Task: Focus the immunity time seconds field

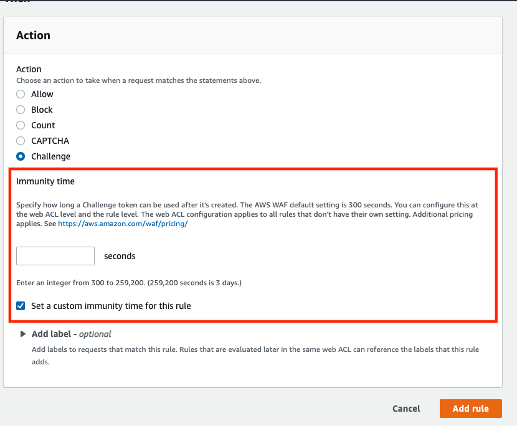Action: (55, 256)
